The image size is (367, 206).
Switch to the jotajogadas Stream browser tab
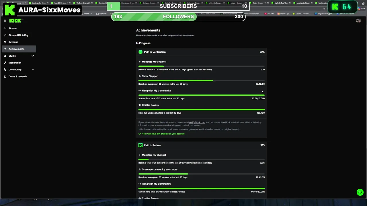39,3
